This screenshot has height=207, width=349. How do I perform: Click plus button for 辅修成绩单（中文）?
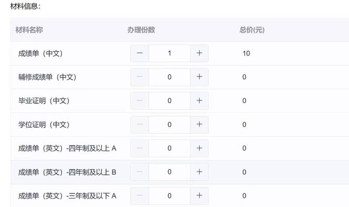coord(199,77)
